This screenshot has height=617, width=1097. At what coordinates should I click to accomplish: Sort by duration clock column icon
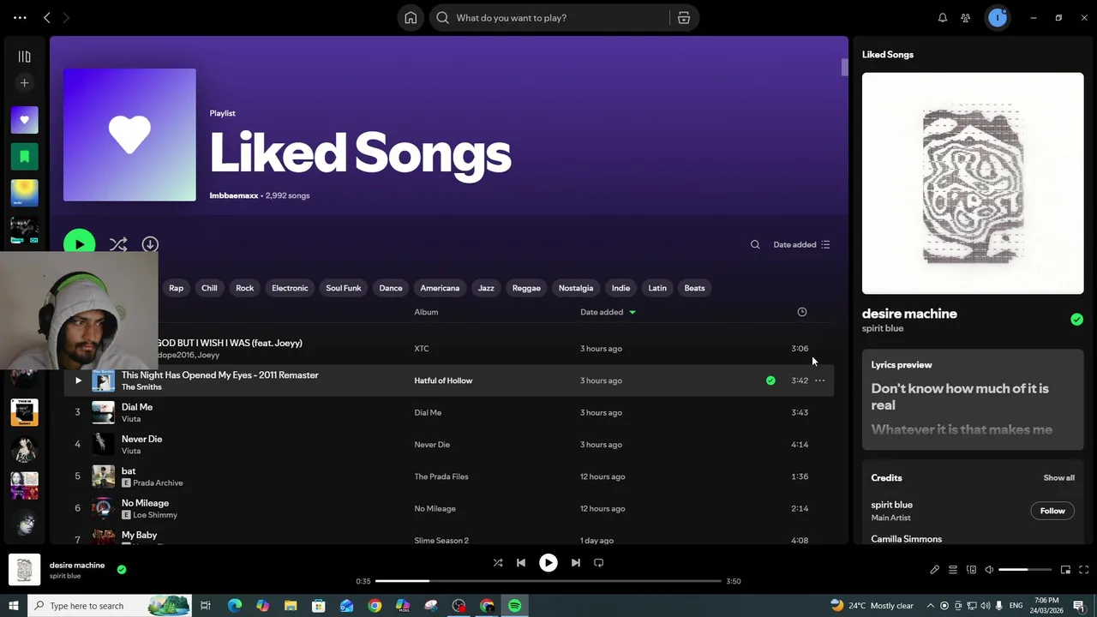802,312
